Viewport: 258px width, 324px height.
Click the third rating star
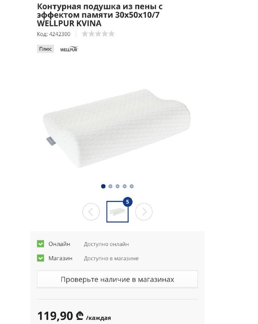coord(98,34)
